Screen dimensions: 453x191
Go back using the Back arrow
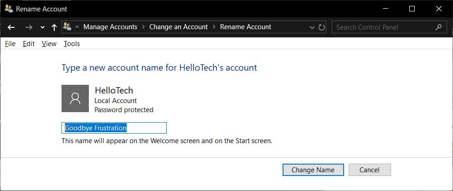pos(11,27)
